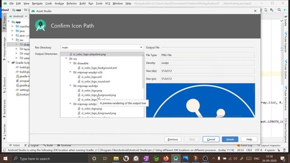Open the TODO tool window

14,145
